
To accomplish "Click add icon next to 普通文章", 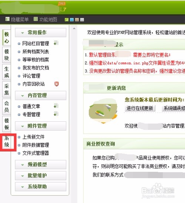I will (x=56, y=106).
